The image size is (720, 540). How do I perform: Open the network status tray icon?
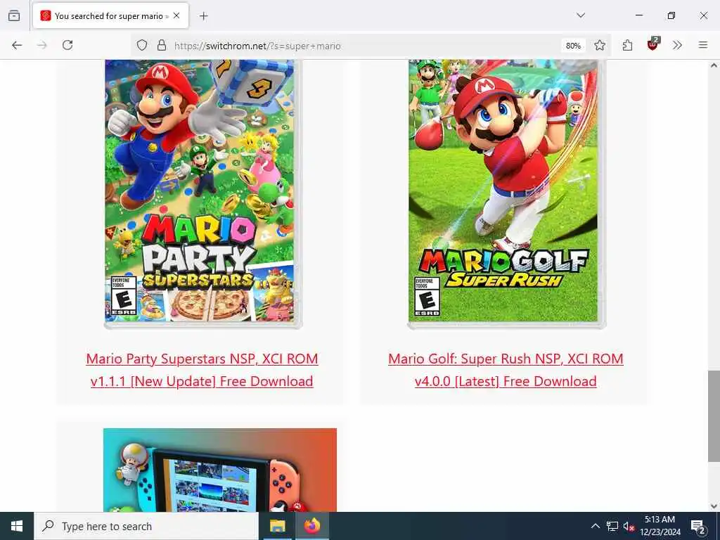(612, 526)
